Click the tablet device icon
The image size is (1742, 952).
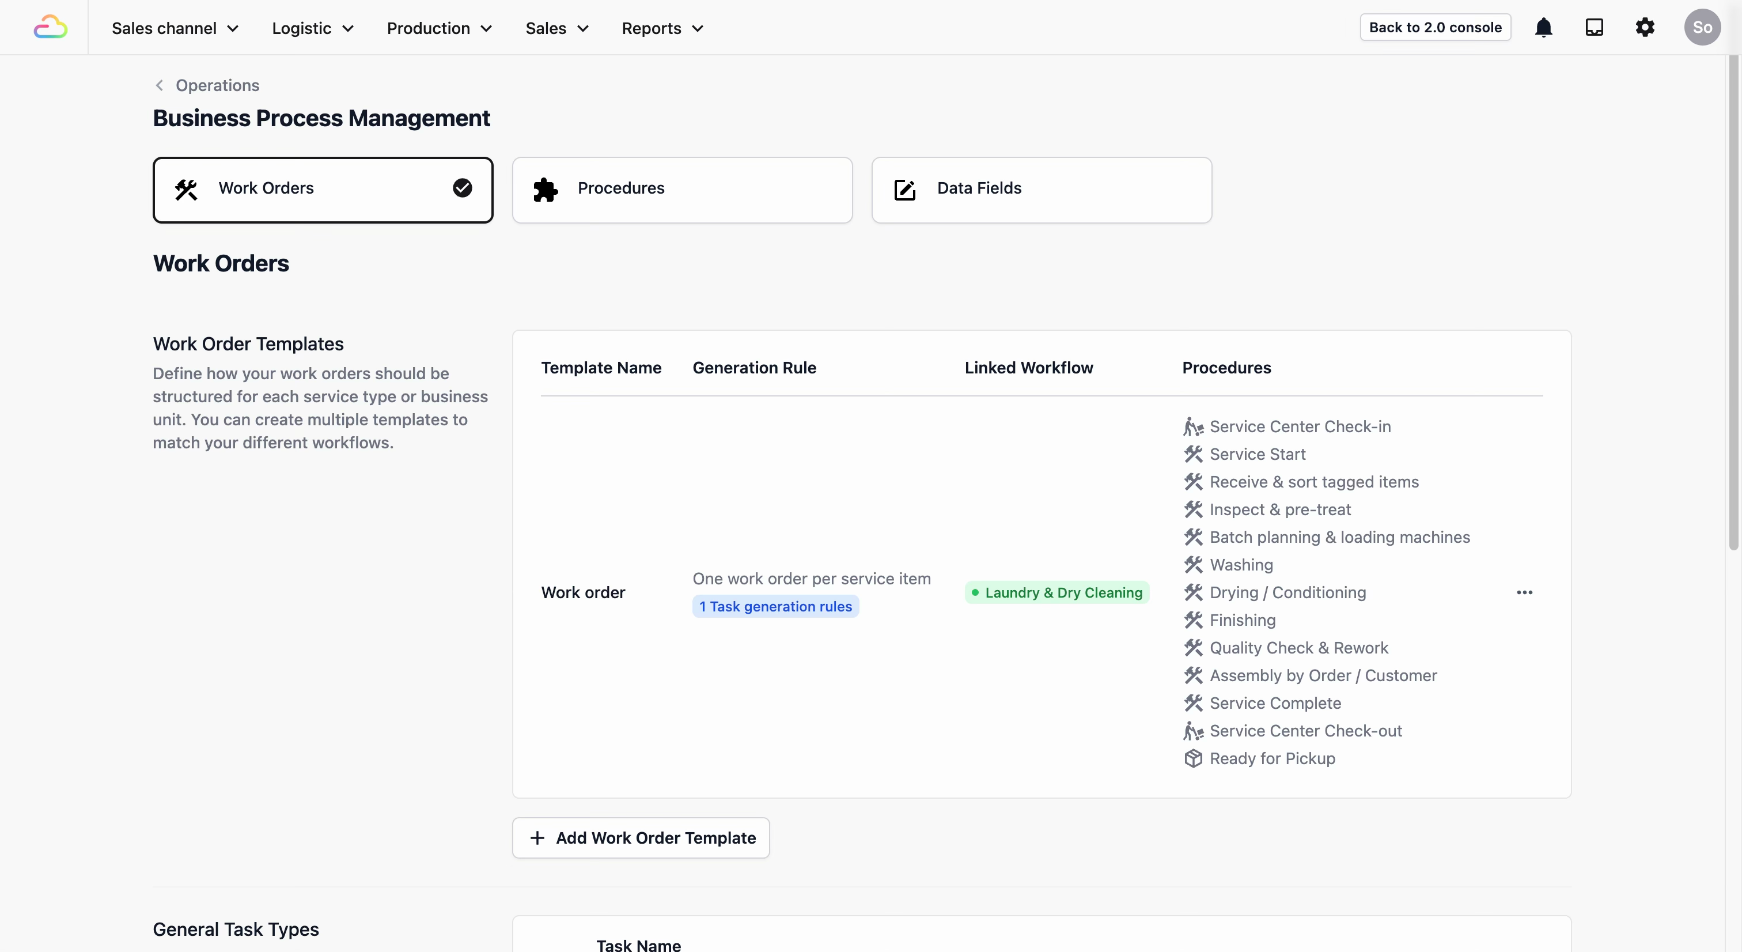1594,28
